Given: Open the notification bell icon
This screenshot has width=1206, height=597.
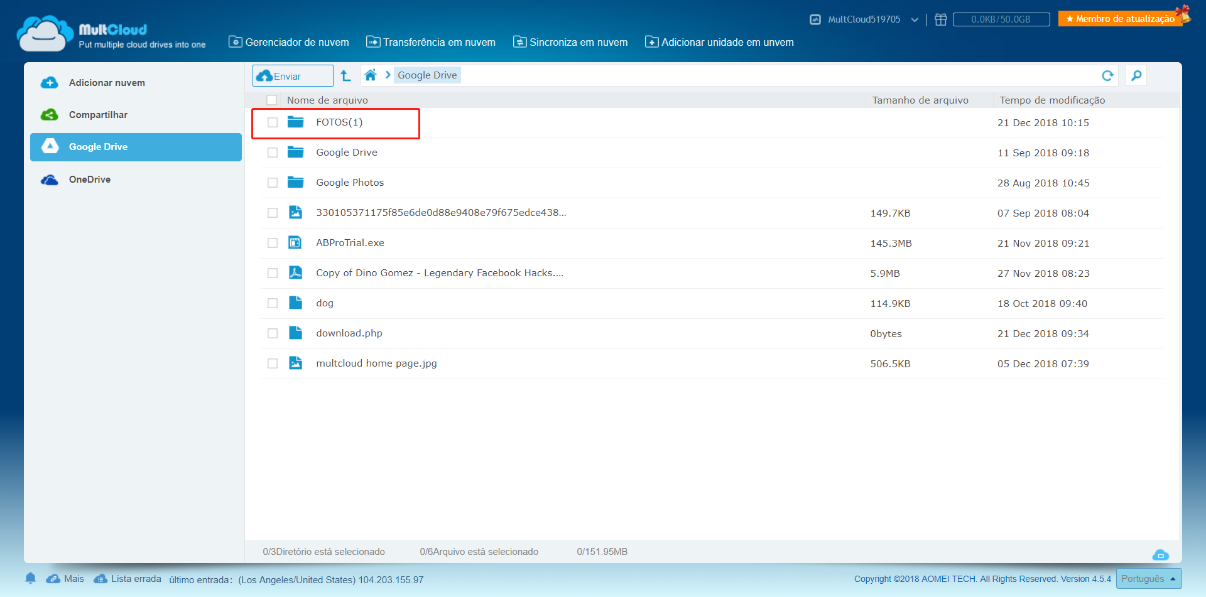Looking at the screenshot, I should pyautogui.click(x=30, y=578).
